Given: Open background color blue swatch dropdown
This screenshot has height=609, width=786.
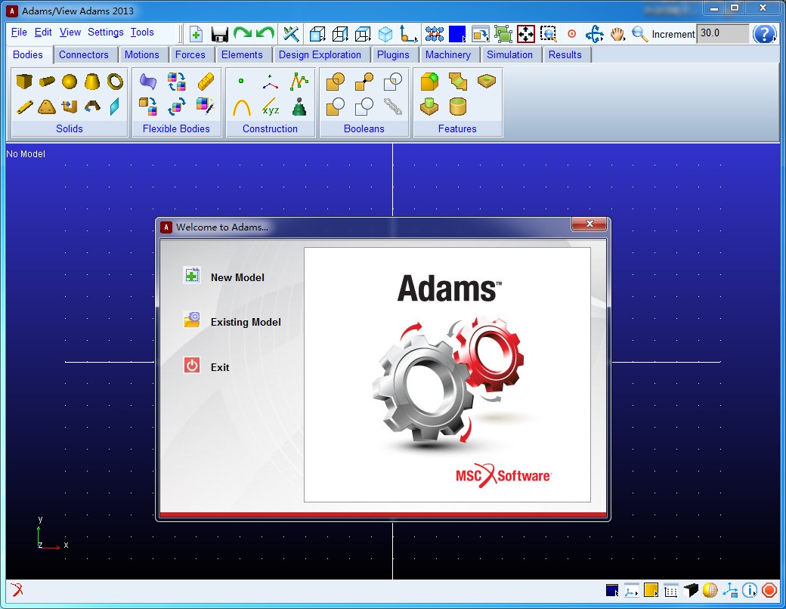Looking at the screenshot, I should click(457, 34).
